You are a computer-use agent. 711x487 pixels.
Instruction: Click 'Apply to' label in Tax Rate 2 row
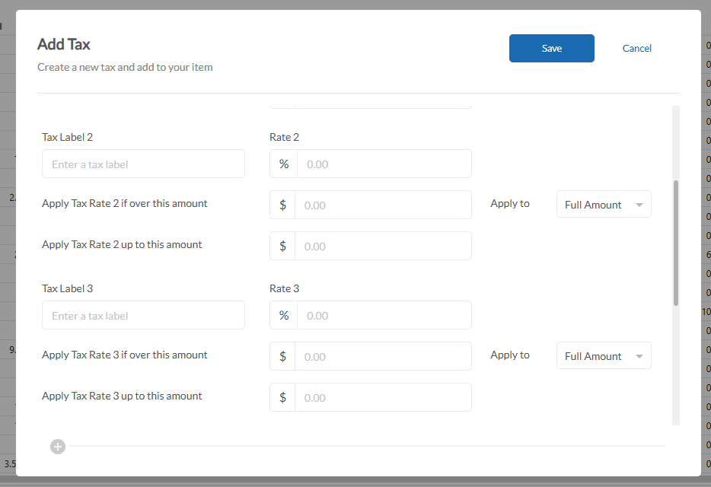coord(510,204)
